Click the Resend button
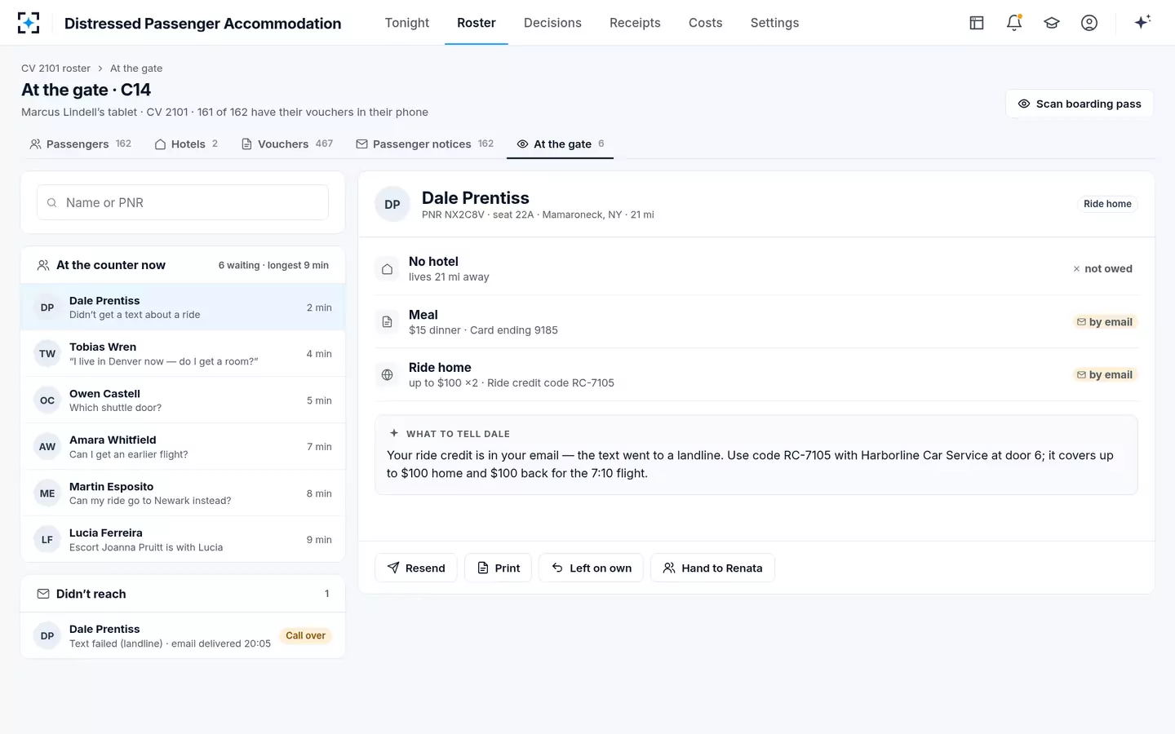 [x=416, y=568]
